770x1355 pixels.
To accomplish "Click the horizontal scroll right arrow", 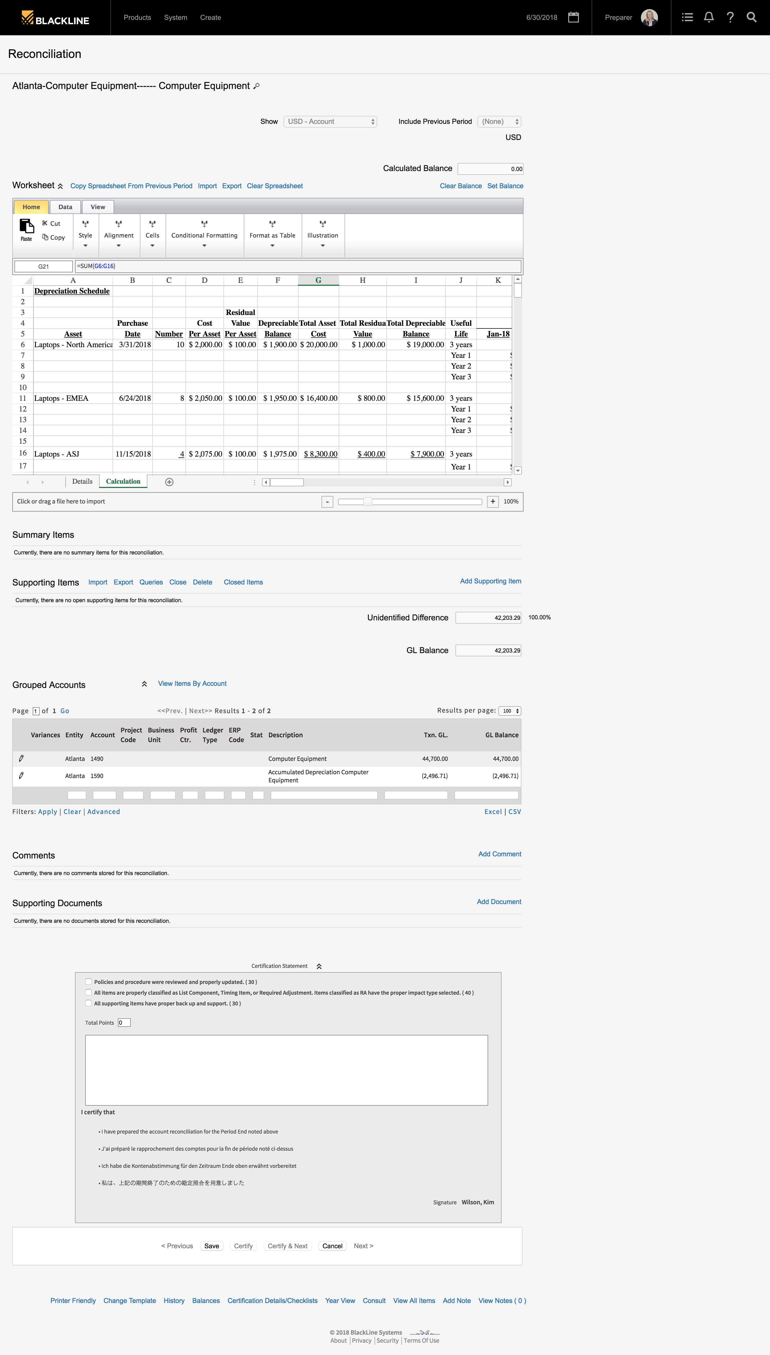I will (508, 482).
